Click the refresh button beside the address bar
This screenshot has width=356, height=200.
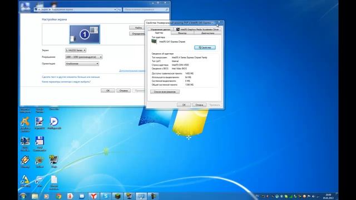coord(120,10)
